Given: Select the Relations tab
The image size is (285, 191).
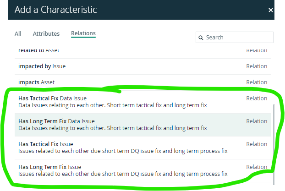Looking at the screenshot, I should tap(83, 33).
